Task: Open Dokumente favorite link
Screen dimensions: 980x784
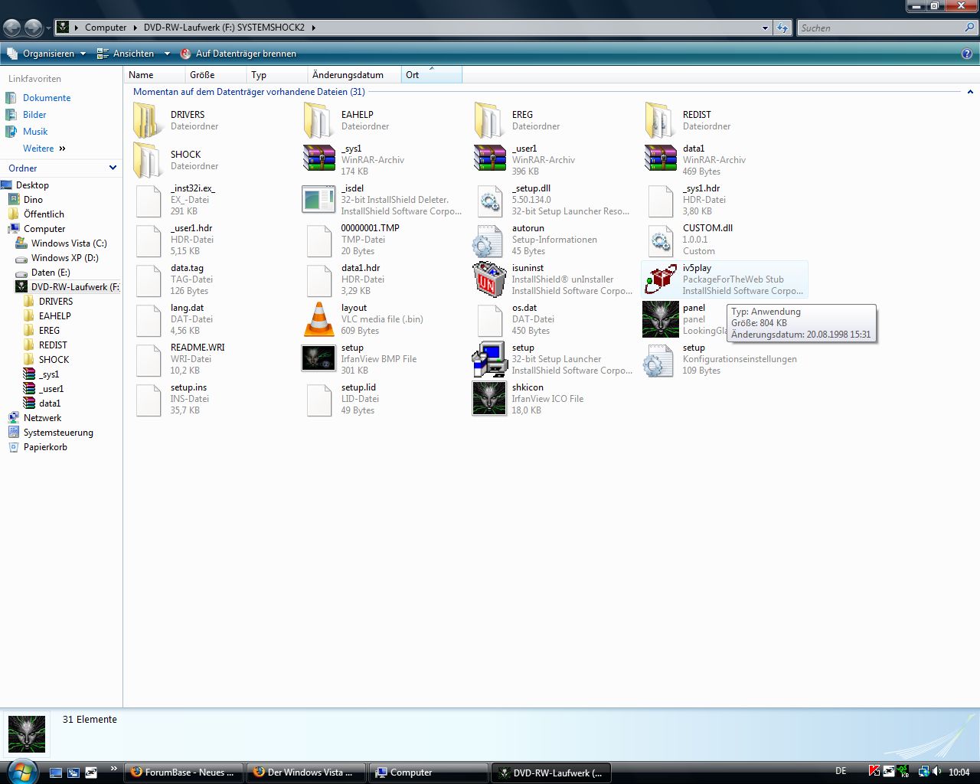Action: (x=47, y=98)
